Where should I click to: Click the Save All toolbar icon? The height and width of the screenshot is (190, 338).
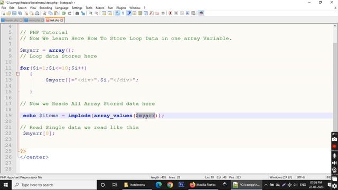(20, 13)
